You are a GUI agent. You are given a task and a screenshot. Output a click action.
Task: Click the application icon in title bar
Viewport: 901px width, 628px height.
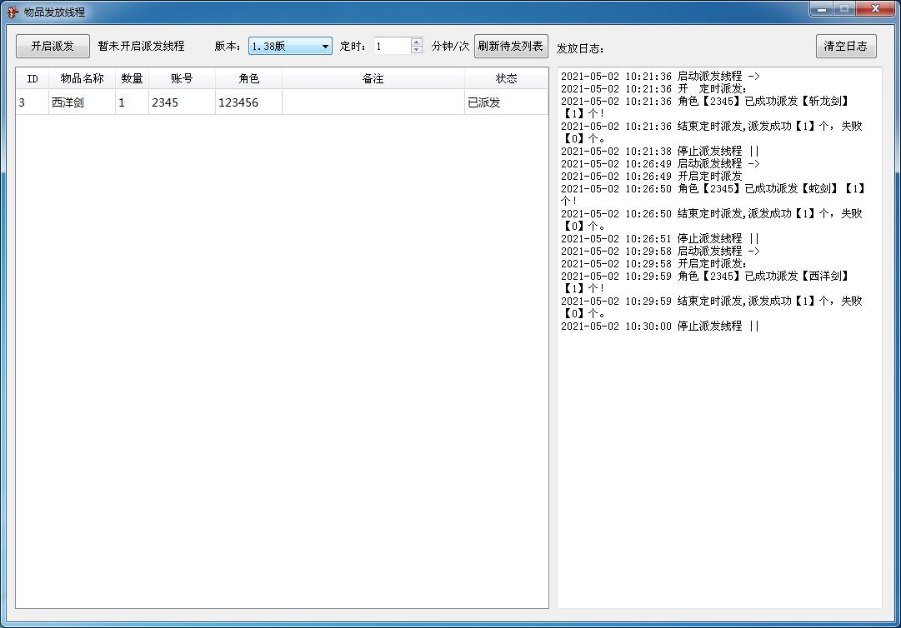click(x=12, y=12)
